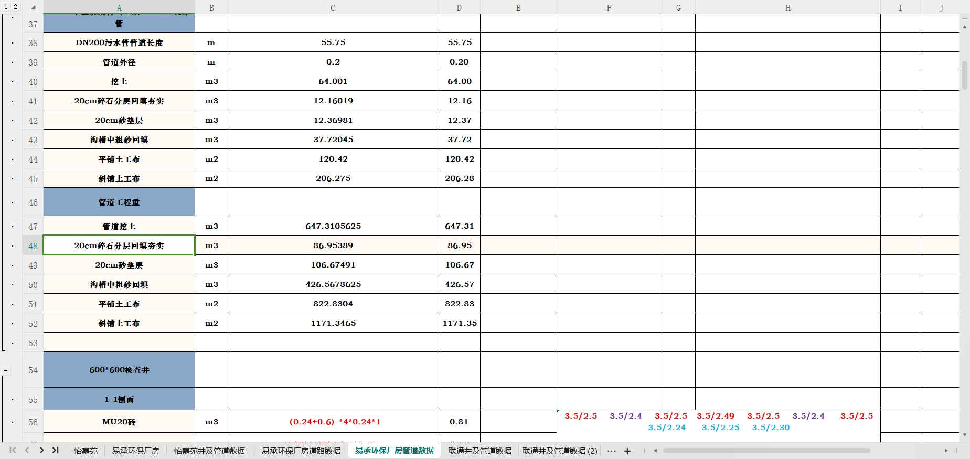Click 20cm砂垫层 cell in row 49

pos(119,265)
